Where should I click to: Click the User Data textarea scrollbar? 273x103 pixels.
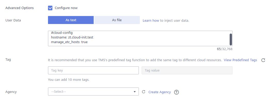coord(231,39)
